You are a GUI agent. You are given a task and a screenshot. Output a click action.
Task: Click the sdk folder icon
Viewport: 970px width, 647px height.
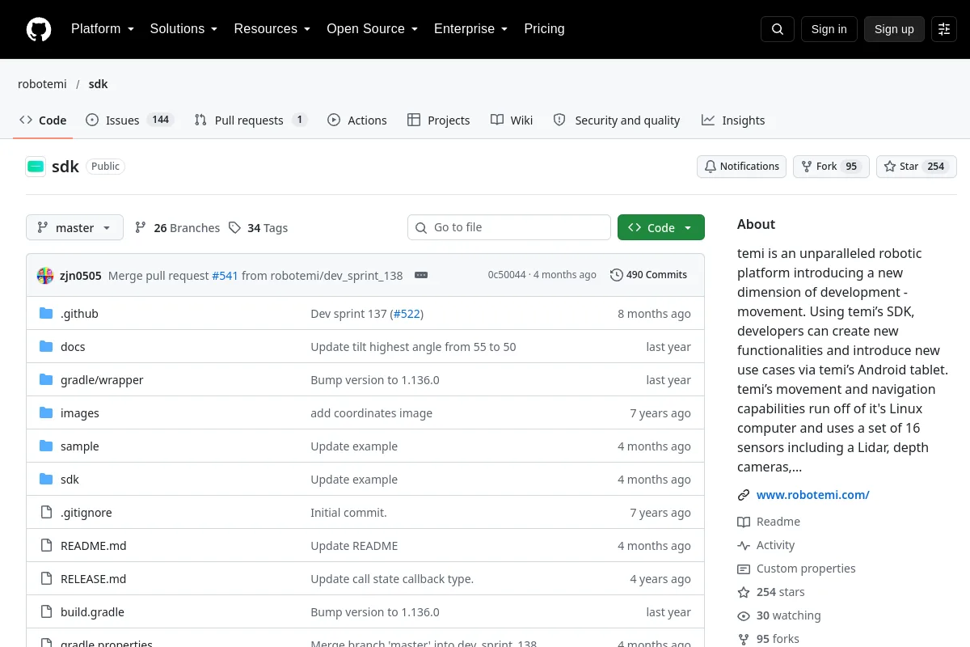tap(46, 480)
